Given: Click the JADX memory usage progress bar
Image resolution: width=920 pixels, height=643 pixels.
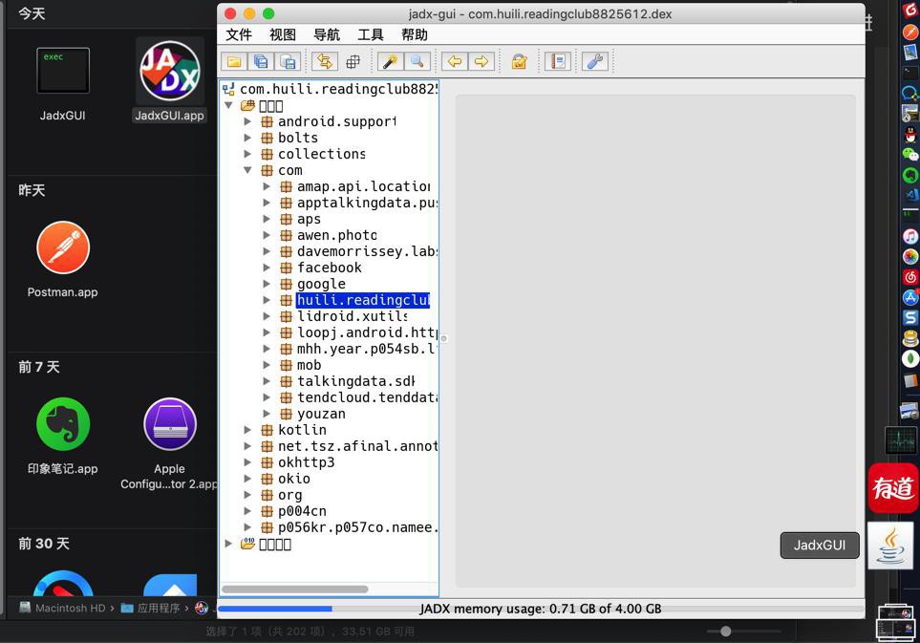Looking at the screenshot, I should (541, 609).
